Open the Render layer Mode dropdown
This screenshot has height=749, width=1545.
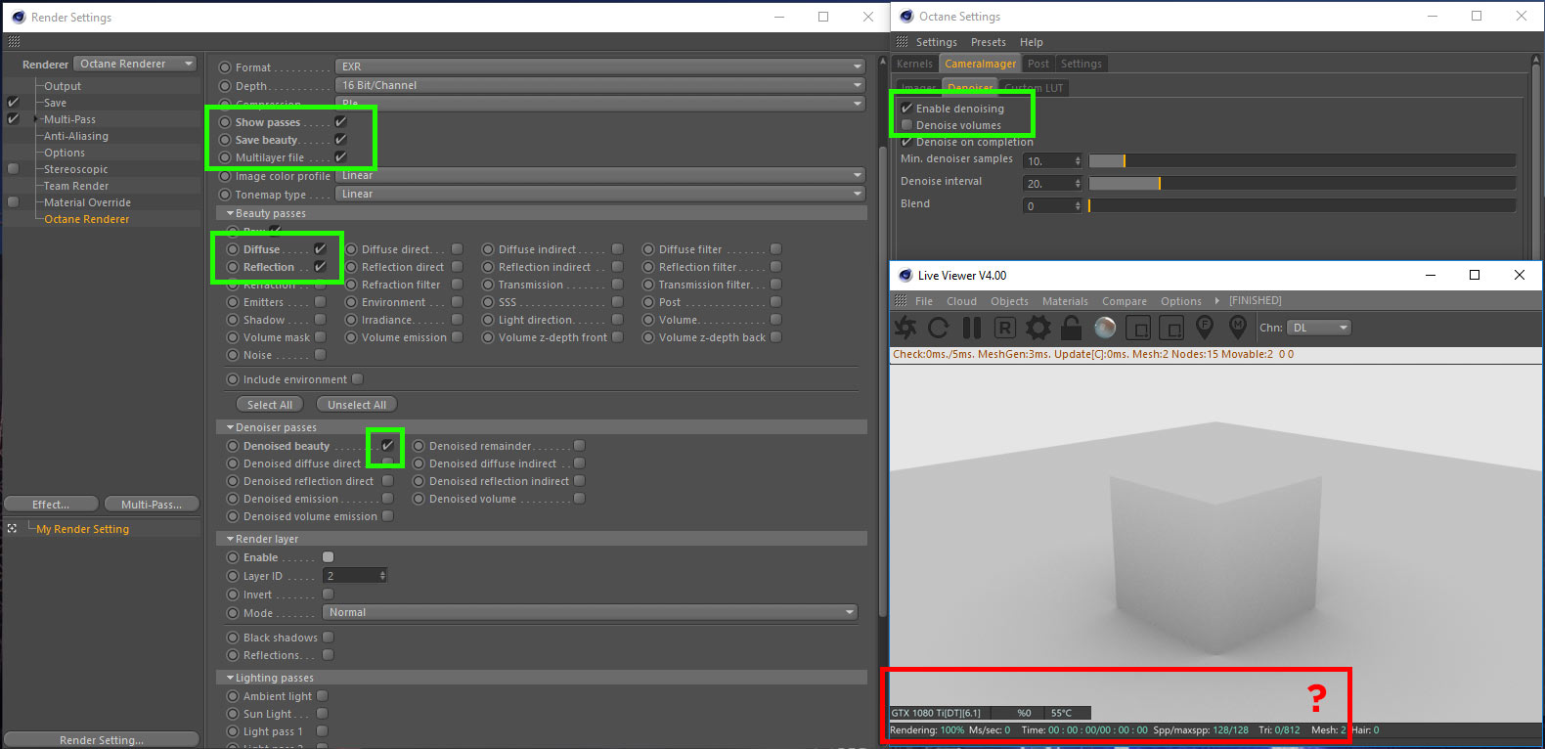click(x=591, y=612)
